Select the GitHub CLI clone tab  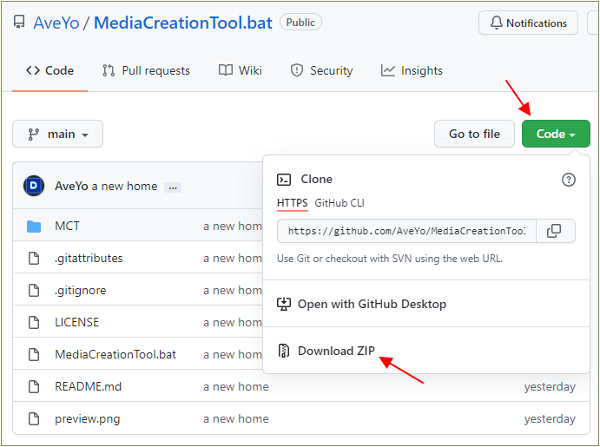pyautogui.click(x=340, y=203)
